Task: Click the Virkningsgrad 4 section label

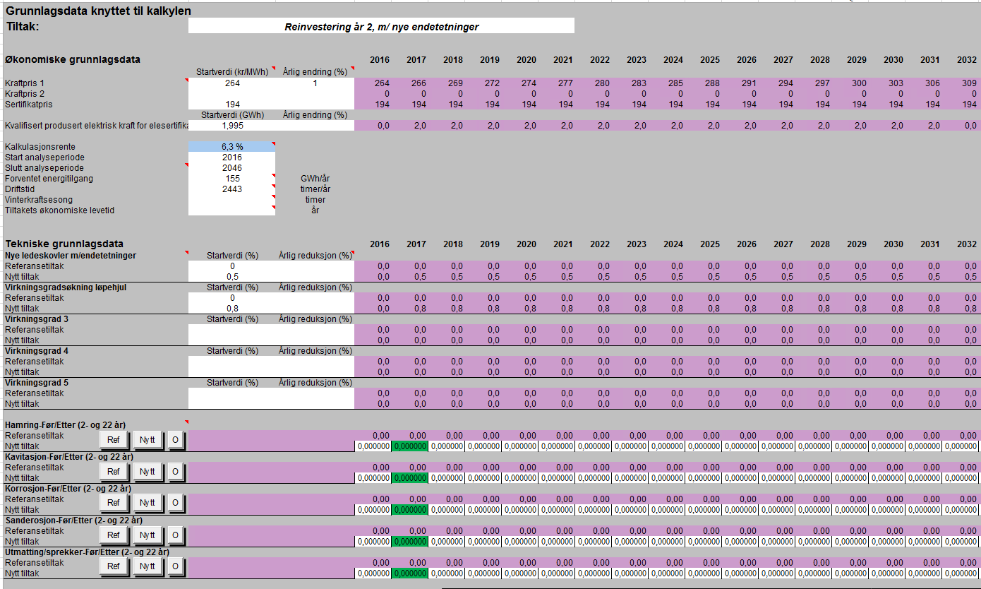Action: click(37, 351)
